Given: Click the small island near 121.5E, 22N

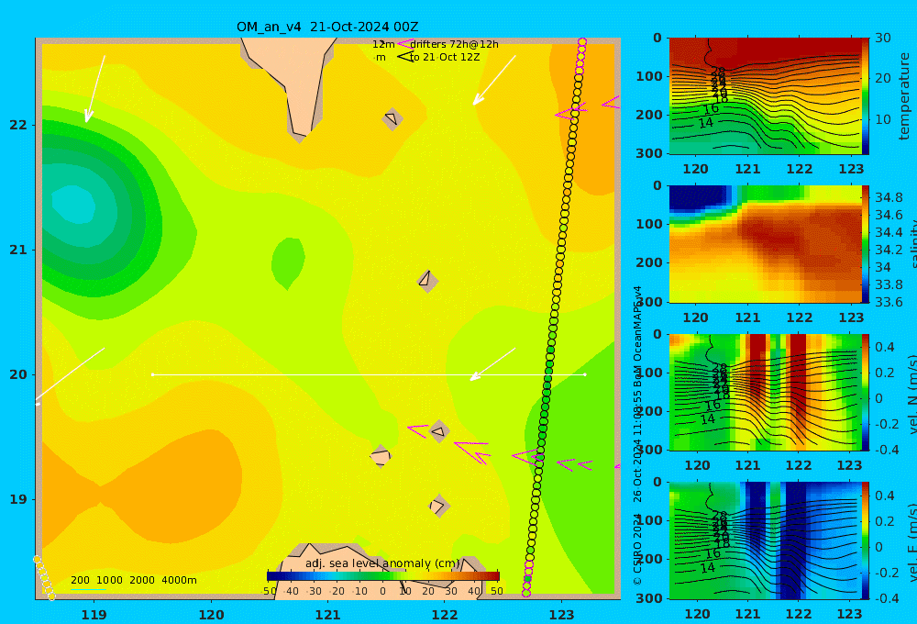Looking at the screenshot, I should click(x=392, y=118).
